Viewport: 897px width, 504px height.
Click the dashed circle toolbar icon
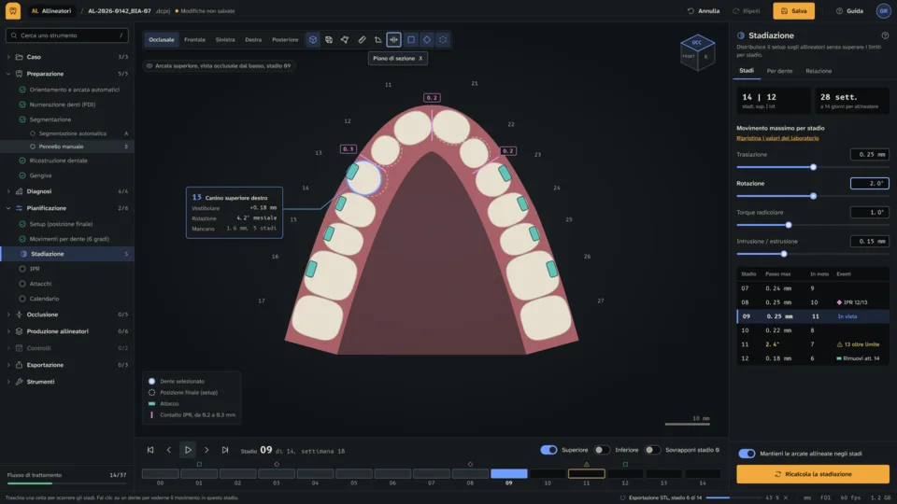443,40
